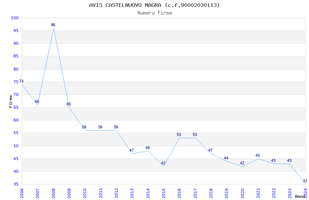Select the 2008 peak data label 96
Viewport: 309px width, 200px height.
[53, 25]
